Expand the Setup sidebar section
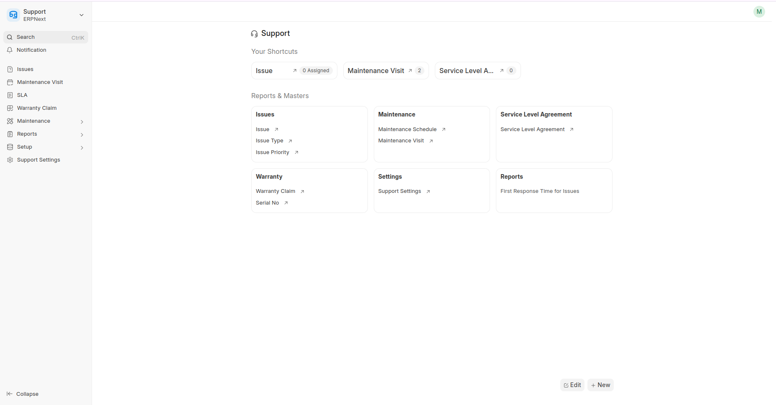 [82, 147]
